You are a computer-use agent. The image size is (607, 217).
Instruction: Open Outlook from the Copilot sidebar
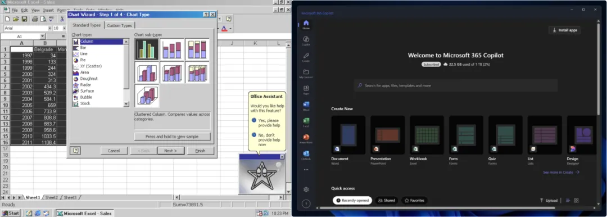pos(306,155)
